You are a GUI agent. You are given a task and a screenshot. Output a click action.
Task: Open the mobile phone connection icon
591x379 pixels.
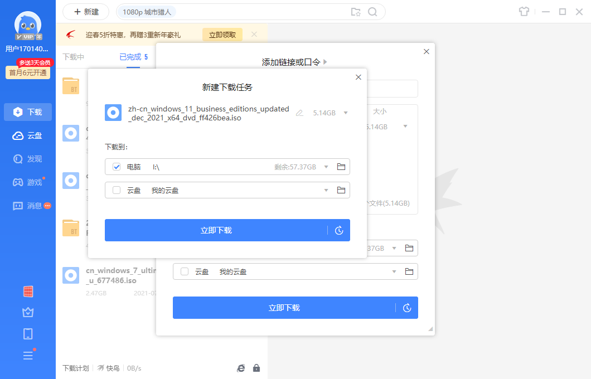[x=27, y=333]
